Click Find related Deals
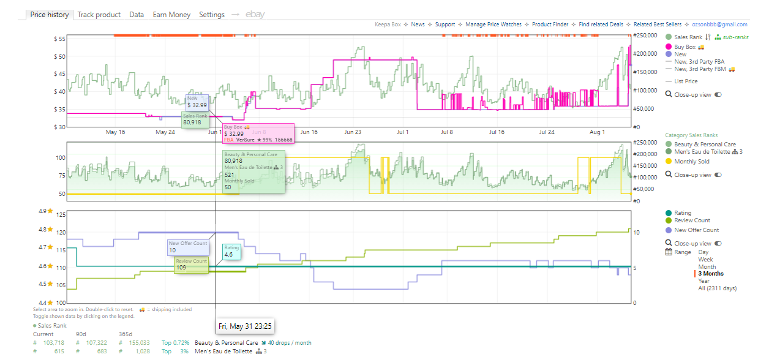The image size is (769, 357). [x=601, y=24]
